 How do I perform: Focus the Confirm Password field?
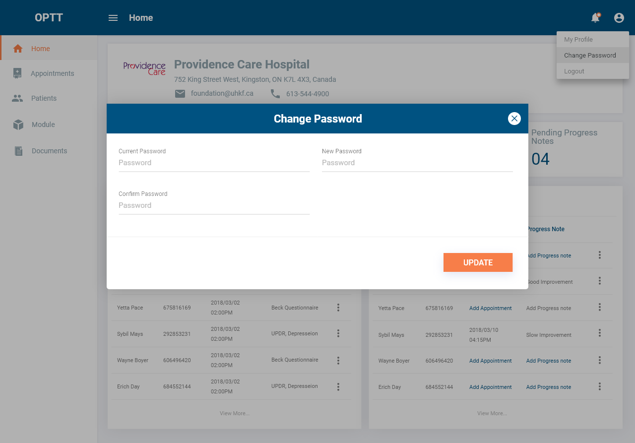tap(214, 205)
